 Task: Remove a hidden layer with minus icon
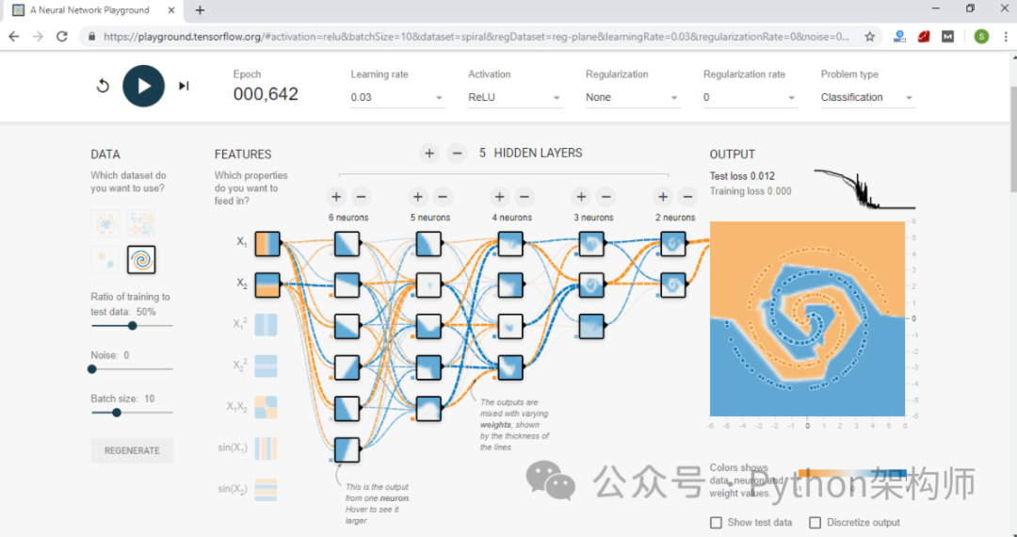[457, 153]
